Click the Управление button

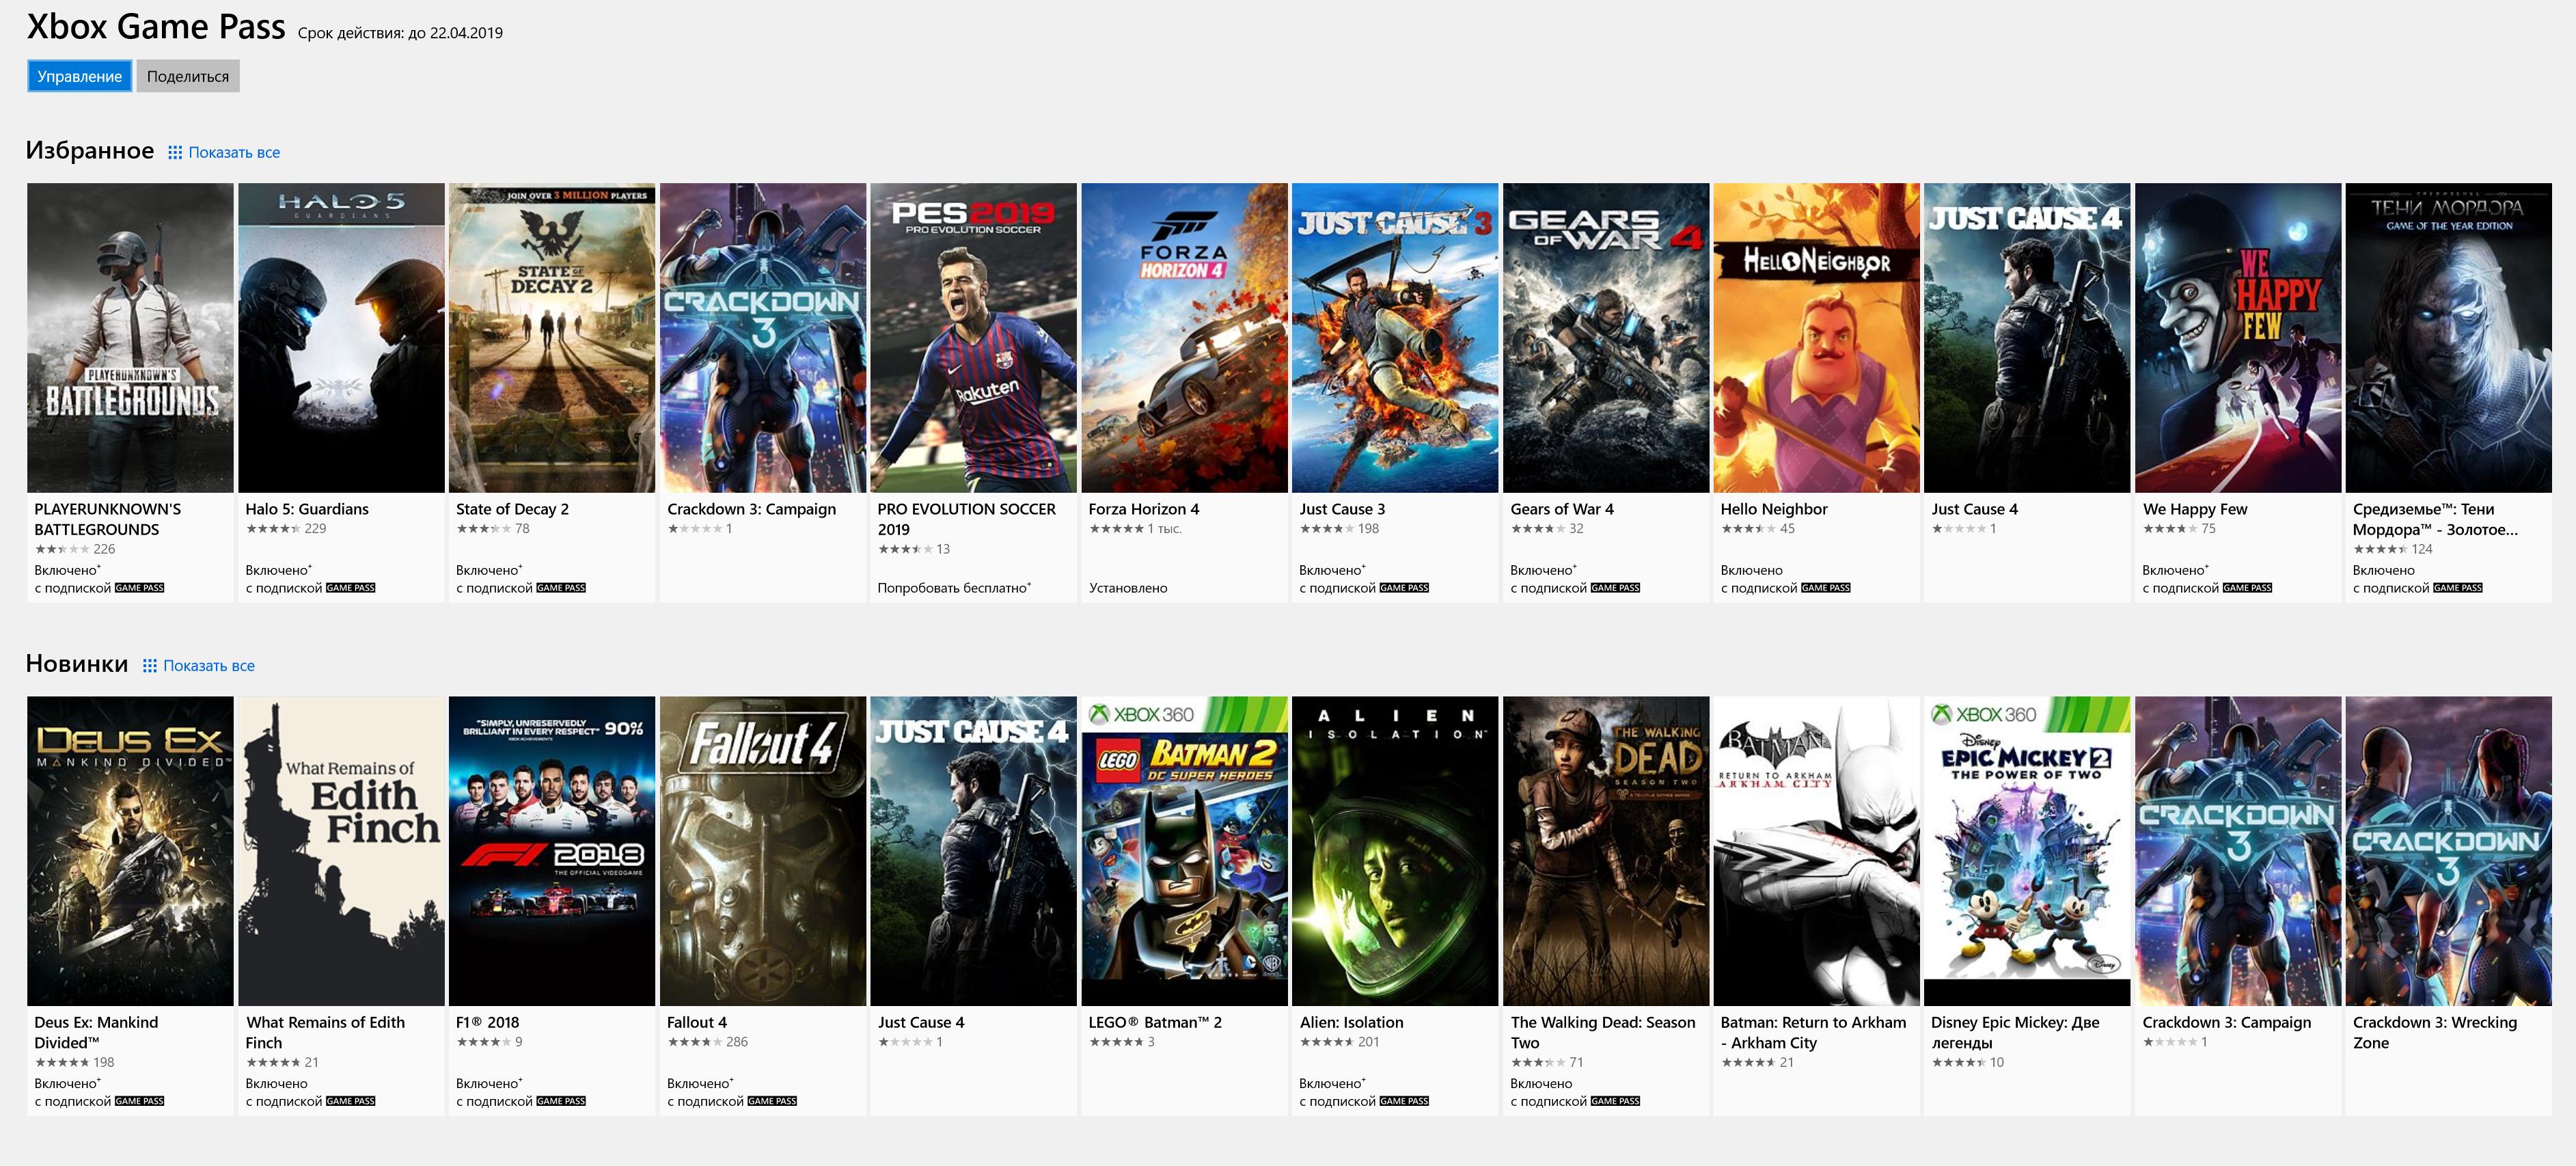[79, 76]
